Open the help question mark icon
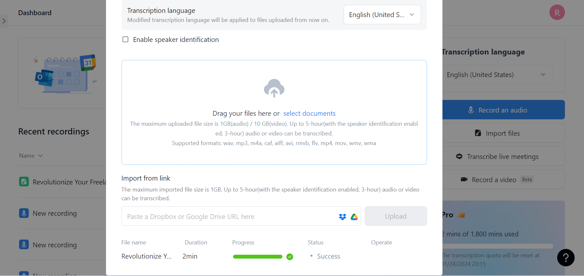 tap(566, 258)
